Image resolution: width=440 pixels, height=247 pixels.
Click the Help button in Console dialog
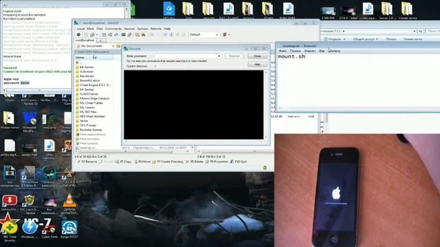pyautogui.click(x=257, y=64)
